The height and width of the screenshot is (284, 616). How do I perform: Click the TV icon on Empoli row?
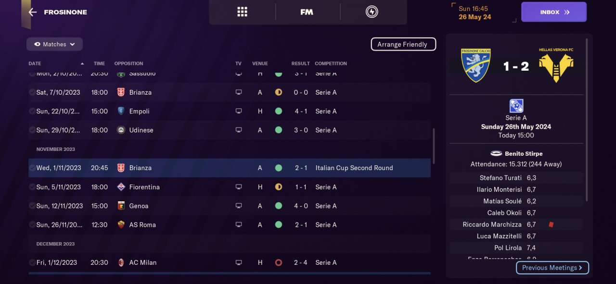(x=238, y=111)
